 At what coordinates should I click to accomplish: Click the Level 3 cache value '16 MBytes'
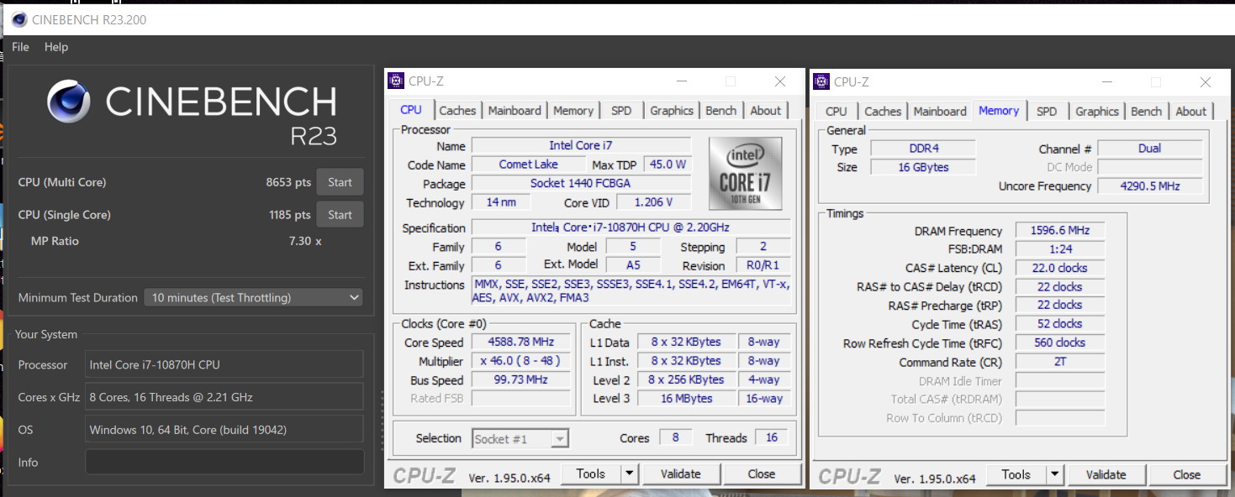coord(686,399)
